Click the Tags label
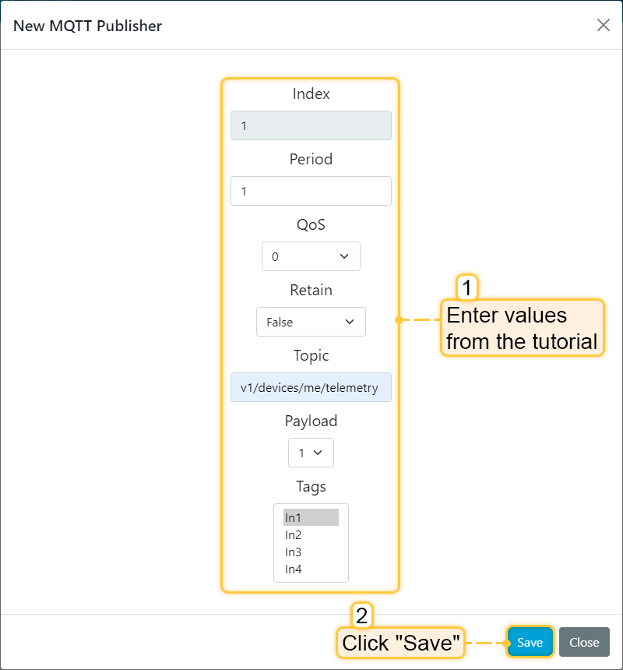The height and width of the screenshot is (670, 623). coord(311,487)
